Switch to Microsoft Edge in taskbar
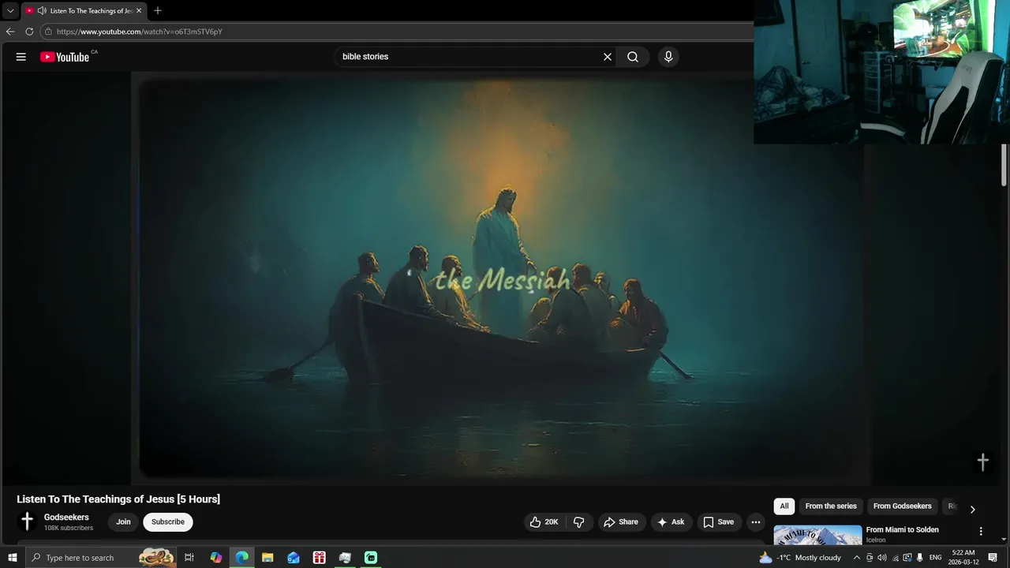Screen dimensions: 1010x568 242,558
